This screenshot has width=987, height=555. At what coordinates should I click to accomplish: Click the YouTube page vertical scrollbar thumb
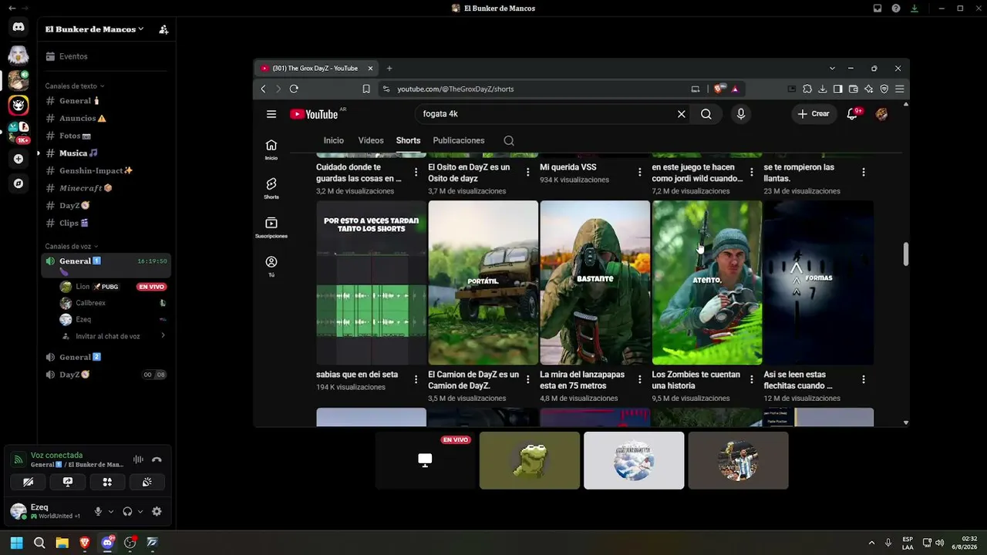point(905,254)
